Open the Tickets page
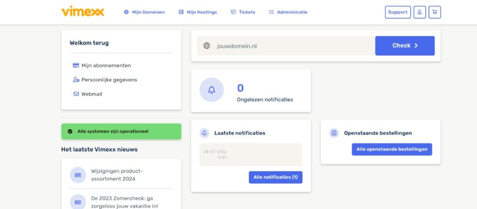 pos(243,12)
